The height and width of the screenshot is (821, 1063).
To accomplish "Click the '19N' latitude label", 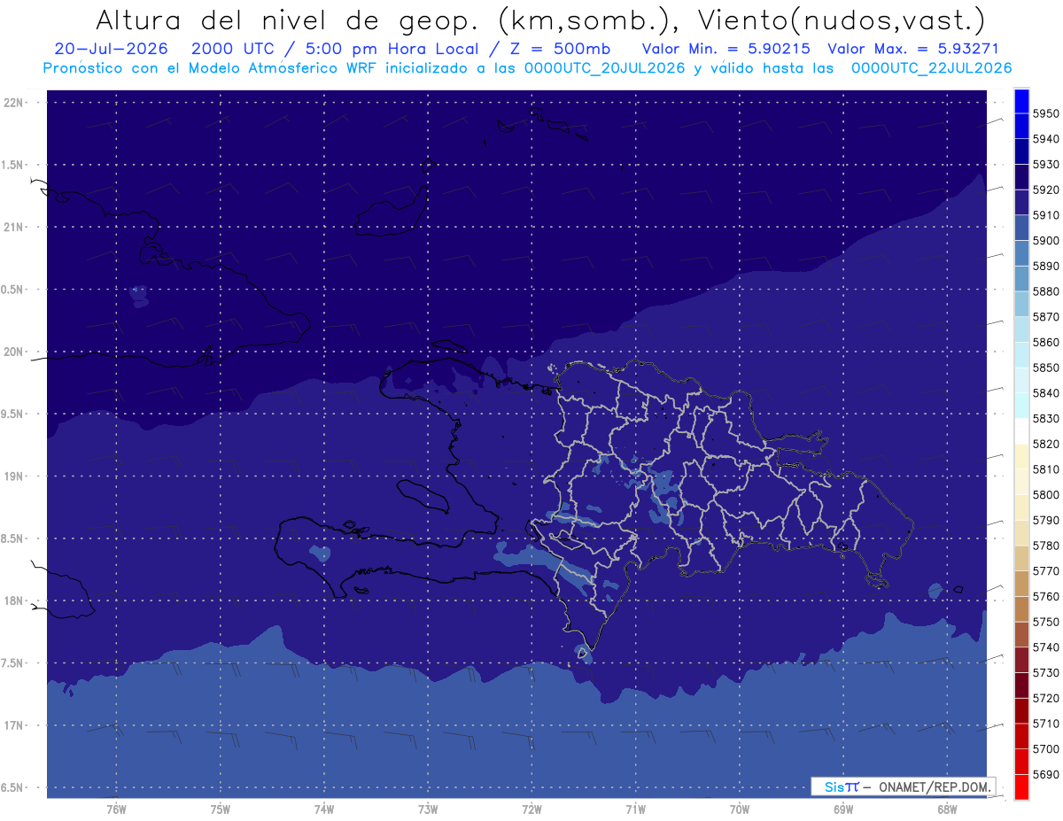I will tap(15, 476).
